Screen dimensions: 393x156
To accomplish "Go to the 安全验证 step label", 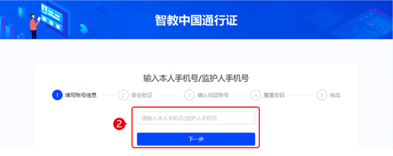I will [142, 95].
